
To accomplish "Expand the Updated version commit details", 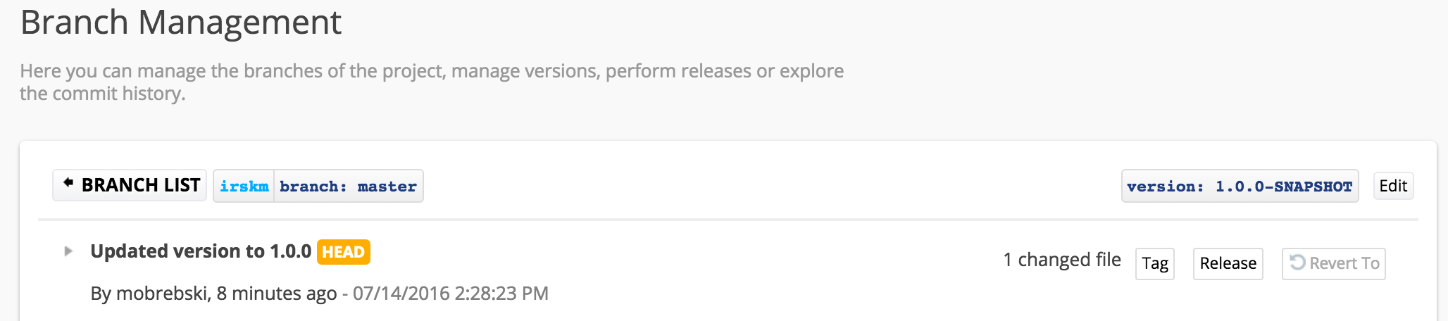I will (68, 251).
